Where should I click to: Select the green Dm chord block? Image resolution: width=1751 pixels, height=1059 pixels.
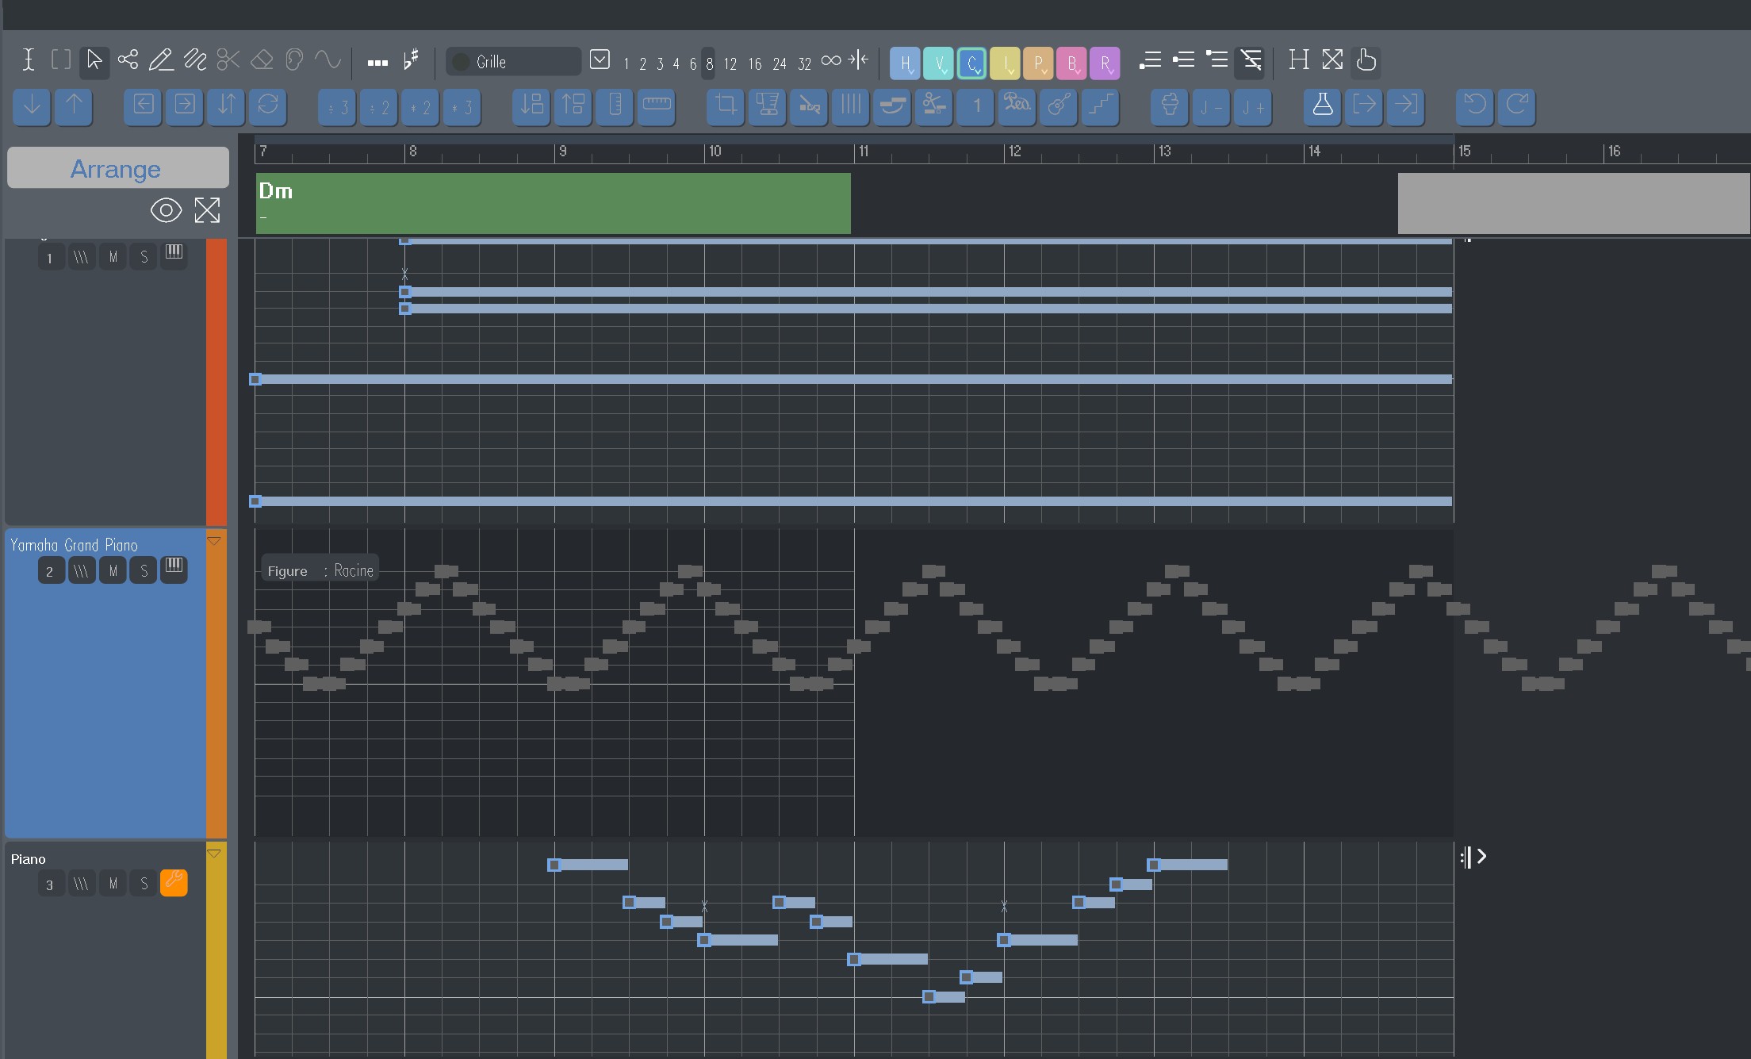click(553, 203)
